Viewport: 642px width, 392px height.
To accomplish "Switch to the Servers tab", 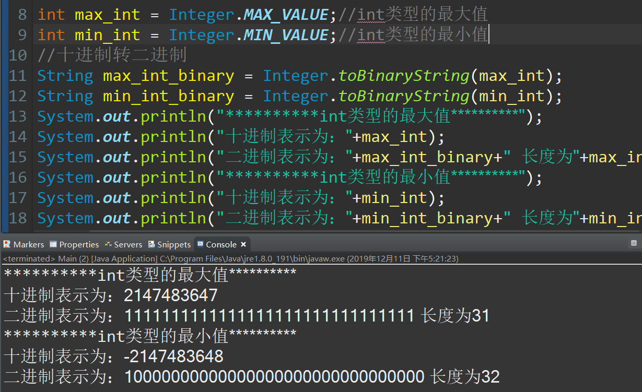I will pos(123,244).
